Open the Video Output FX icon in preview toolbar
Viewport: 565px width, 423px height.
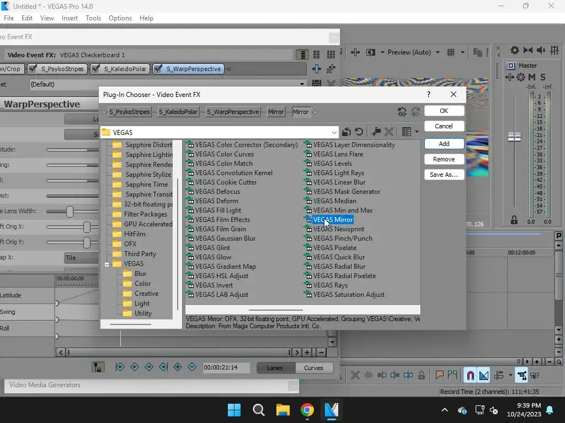[x=355, y=52]
